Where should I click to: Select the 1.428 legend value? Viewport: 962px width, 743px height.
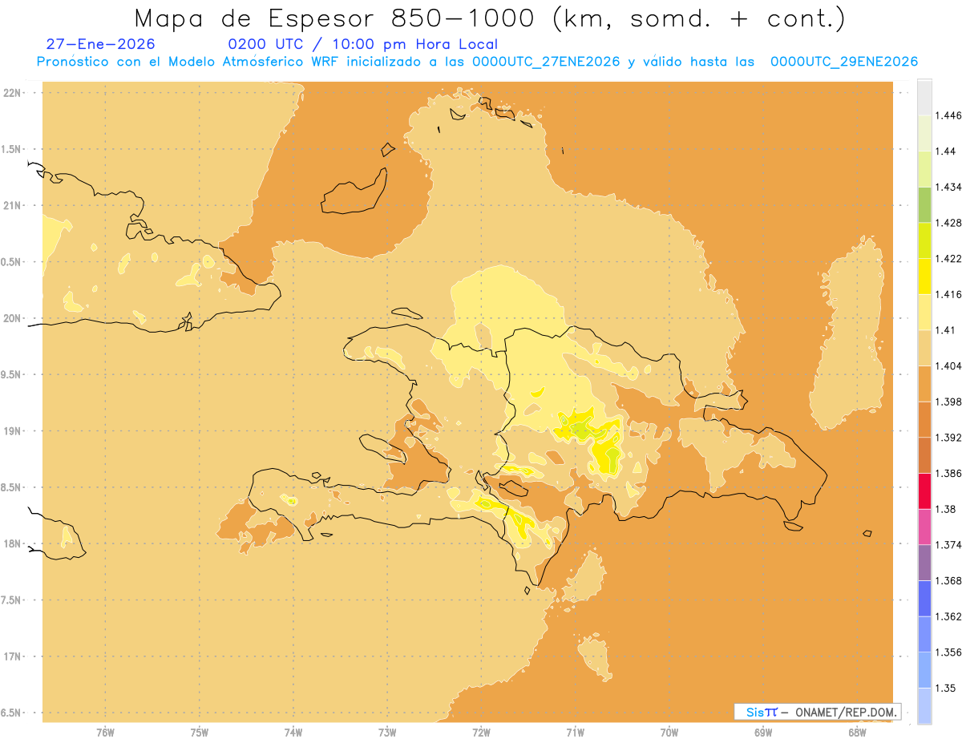pyautogui.click(x=949, y=223)
